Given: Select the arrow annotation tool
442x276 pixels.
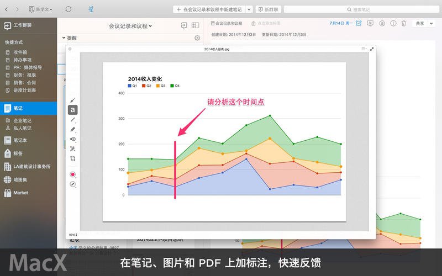Looking at the screenshot, I should [x=73, y=100].
